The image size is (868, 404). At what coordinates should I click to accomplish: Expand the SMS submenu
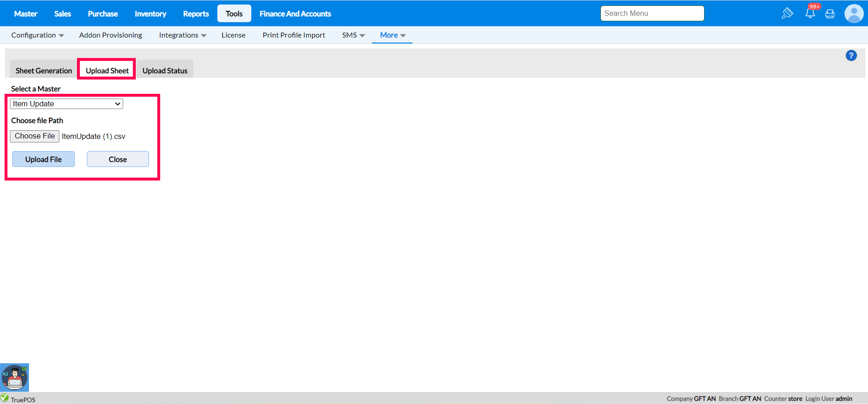point(354,35)
